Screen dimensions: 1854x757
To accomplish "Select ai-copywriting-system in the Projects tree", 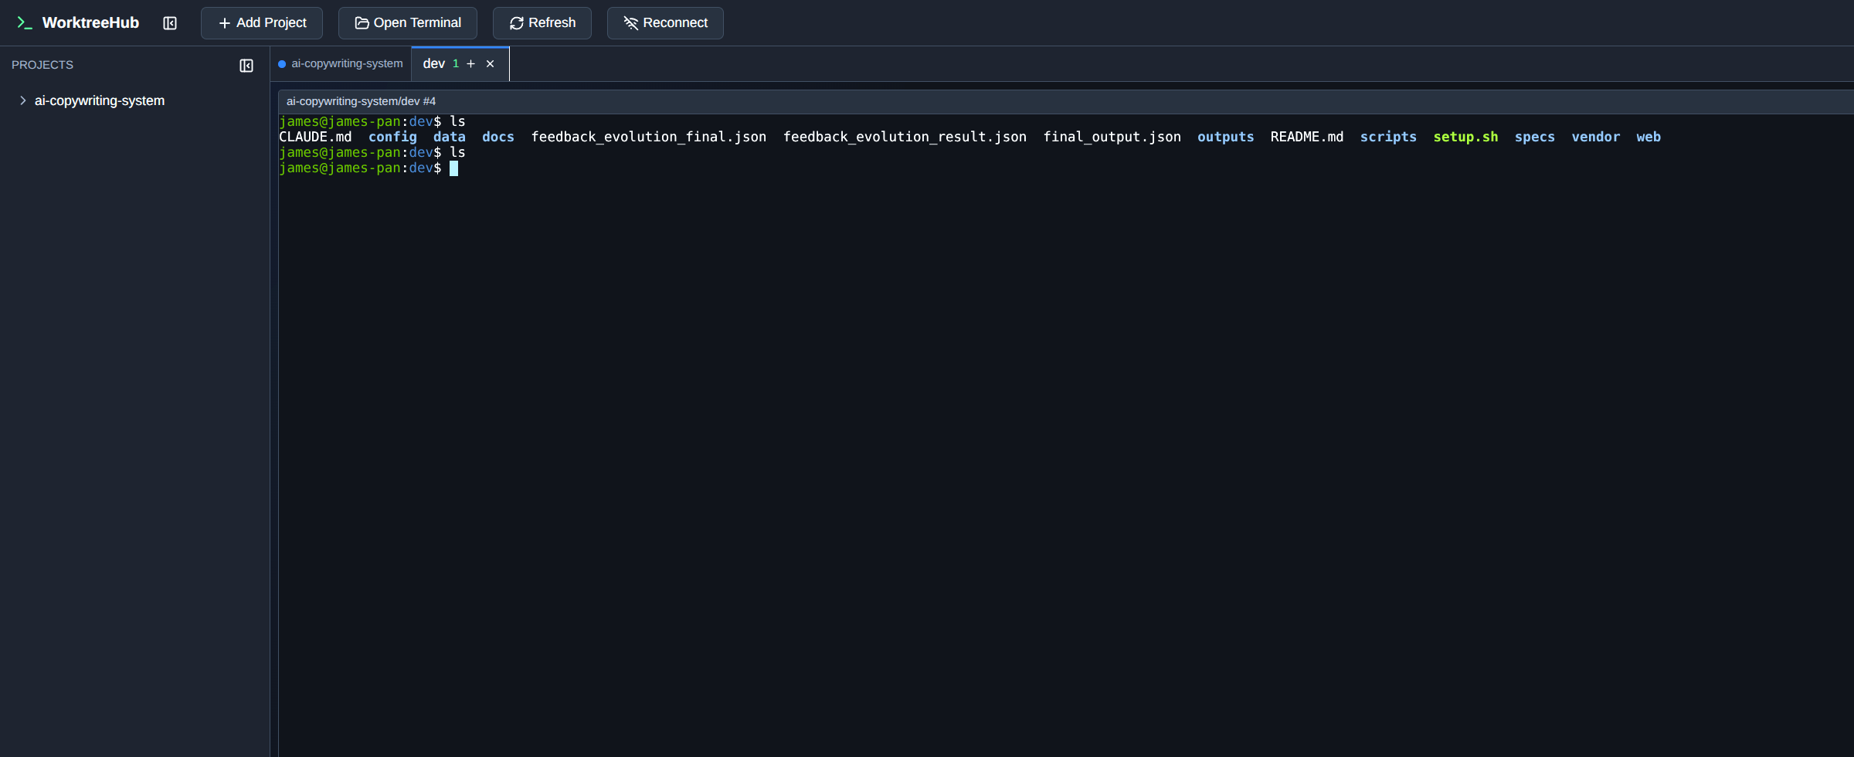I will click(100, 100).
